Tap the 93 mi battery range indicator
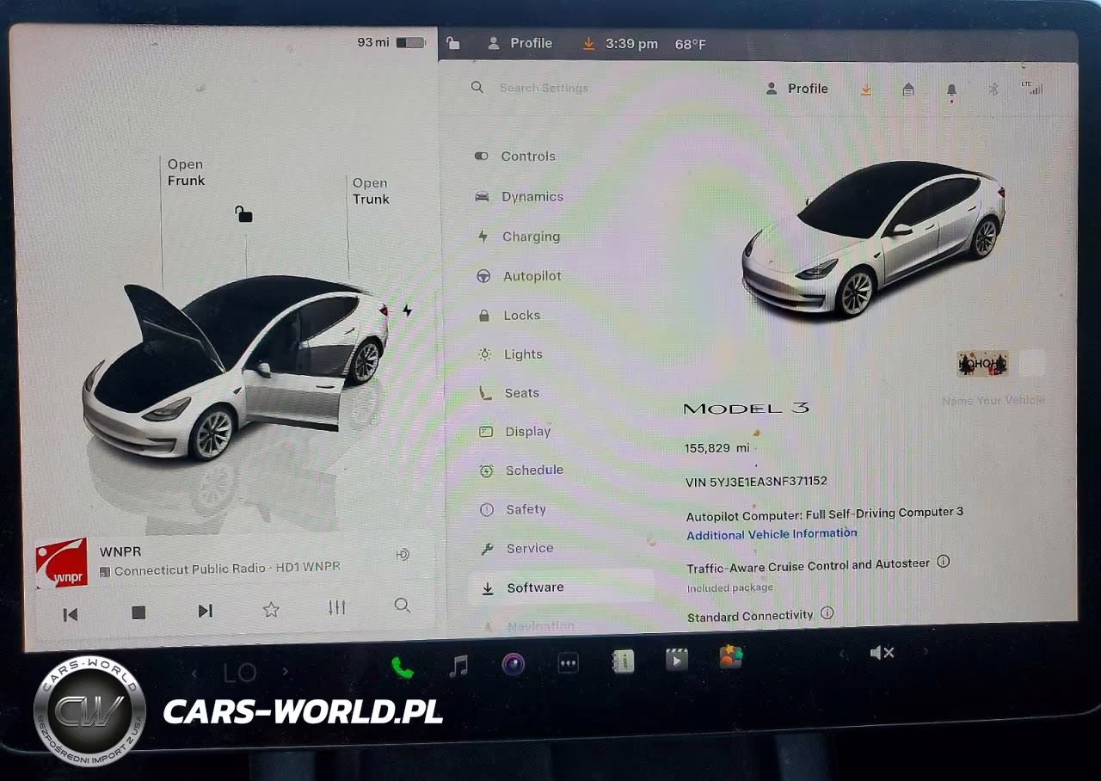Image resolution: width=1101 pixels, height=781 pixels. tap(391, 42)
